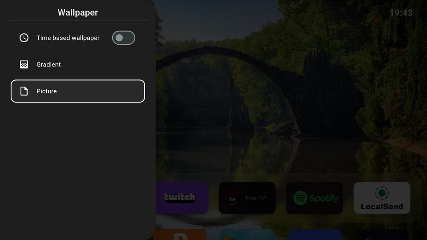Click Spotify's green circular logo
Viewport: 427px width, 240px height.
300,198
